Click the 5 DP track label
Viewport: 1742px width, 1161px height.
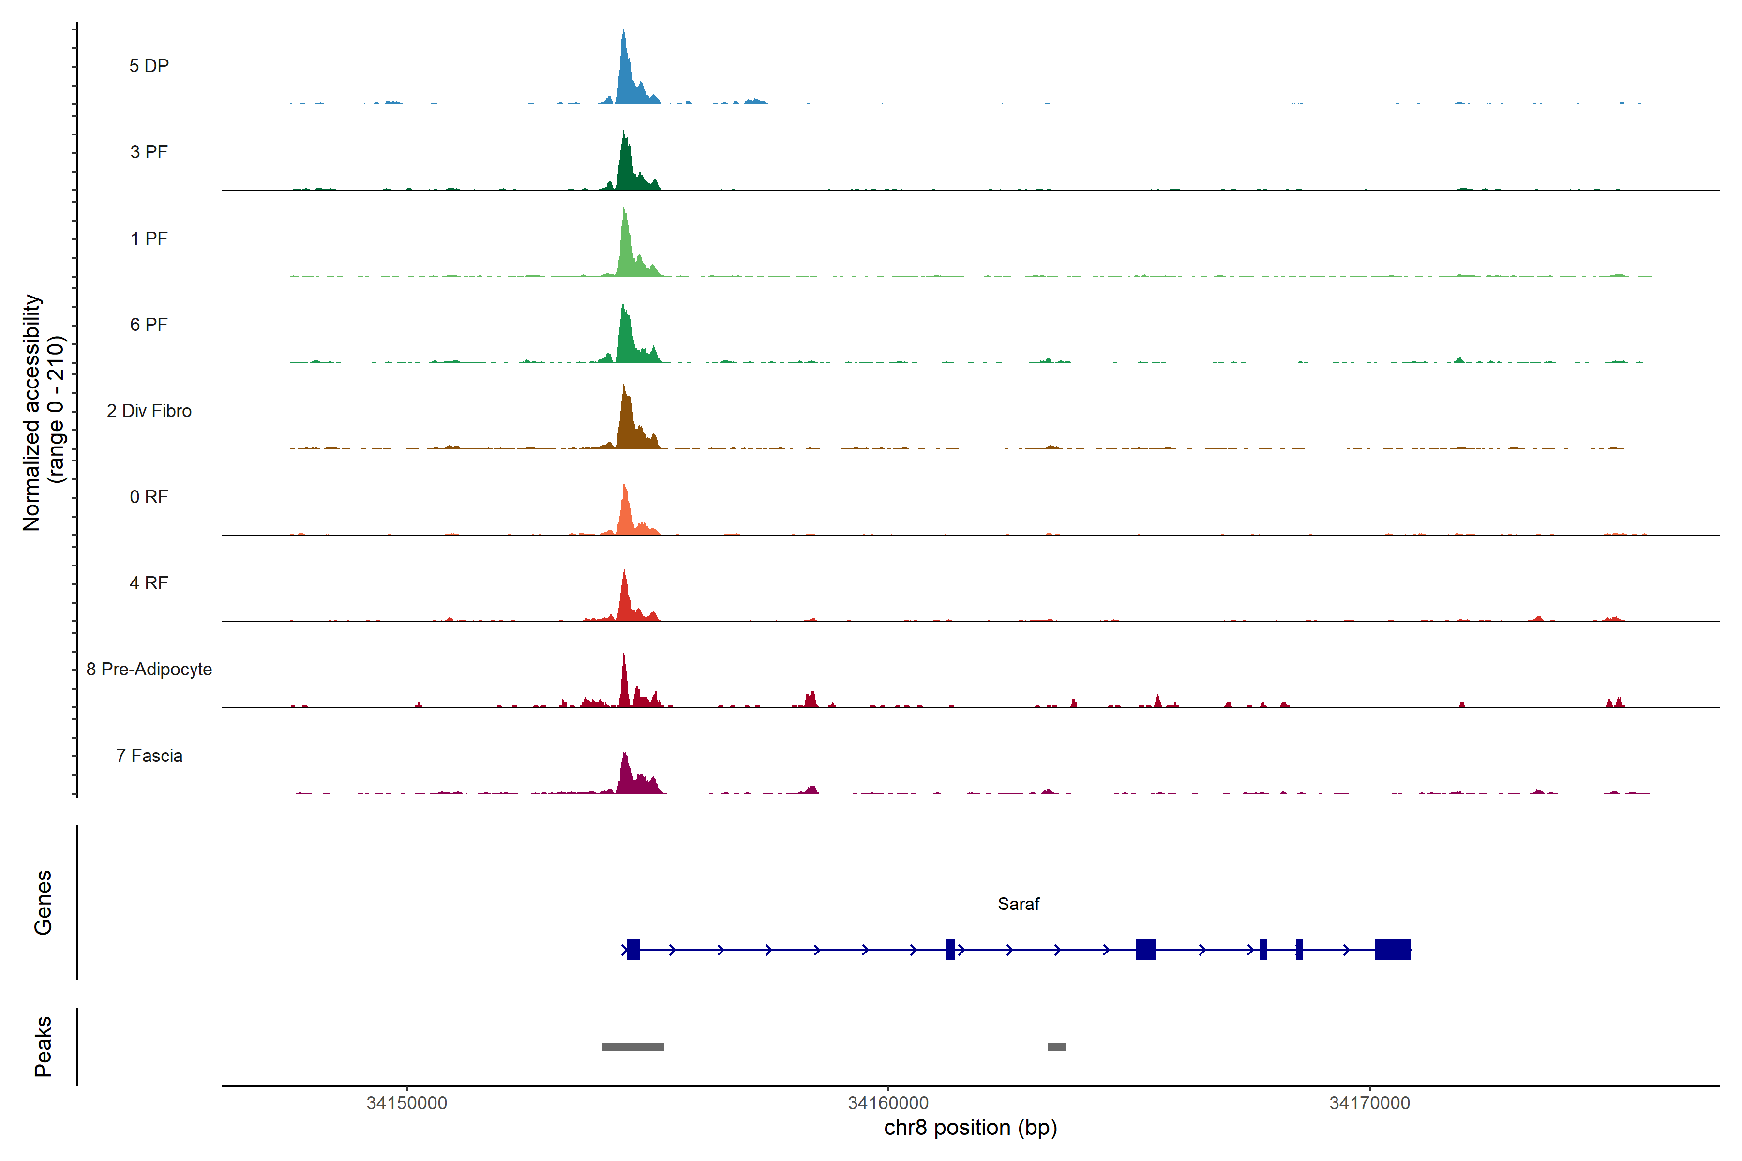[149, 66]
